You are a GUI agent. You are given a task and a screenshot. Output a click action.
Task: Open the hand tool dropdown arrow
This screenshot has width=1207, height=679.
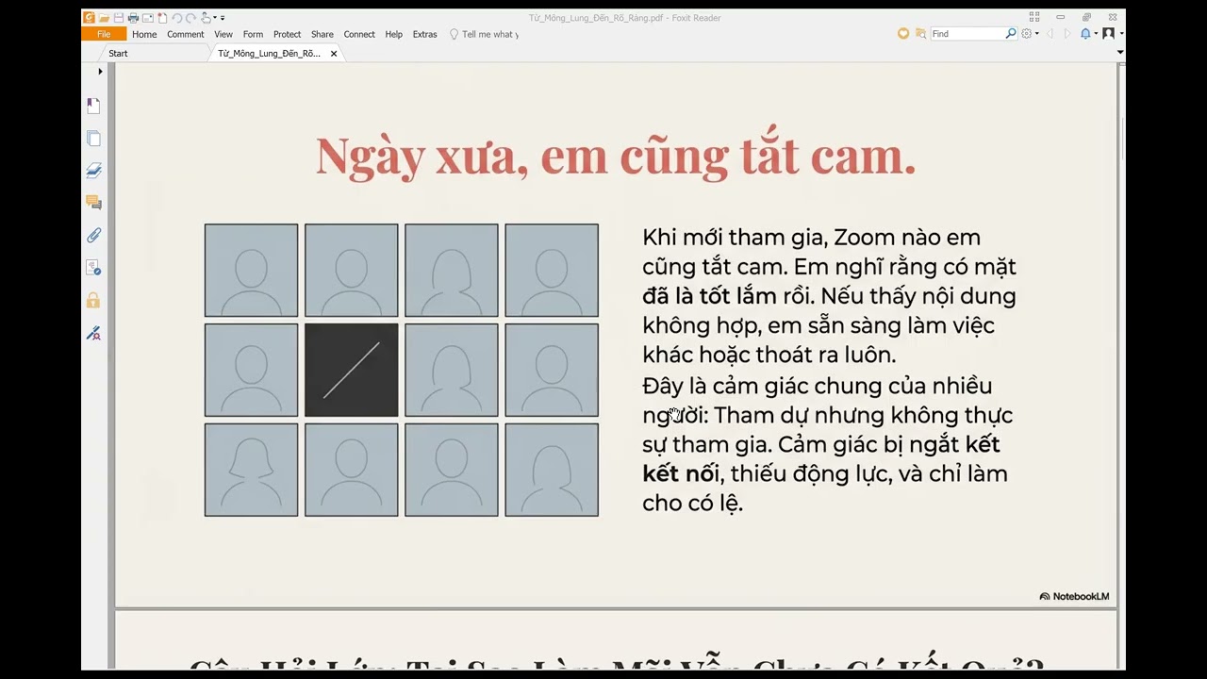click(x=215, y=18)
